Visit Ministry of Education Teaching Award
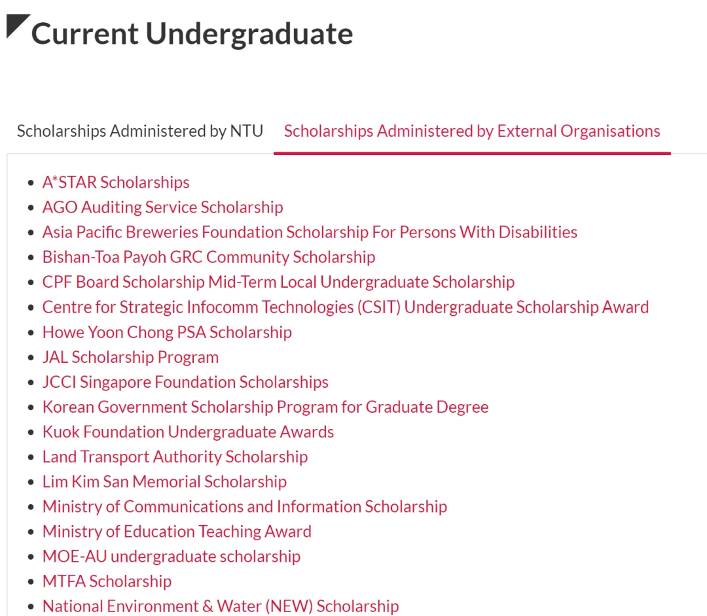This screenshot has width=707, height=616. click(177, 532)
